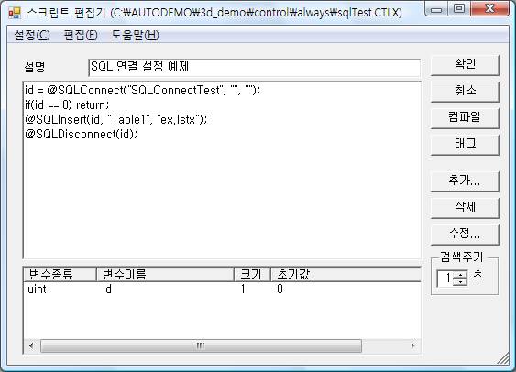Modify the variable with 수정... button
Screen dimensions: 516x372
465,235
